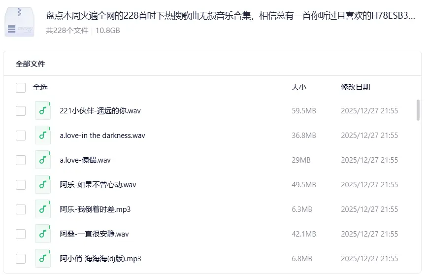Check the box for a.love-in the darkness.wav
Image resolution: width=426 pixels, height=275 pixels.
21,136
